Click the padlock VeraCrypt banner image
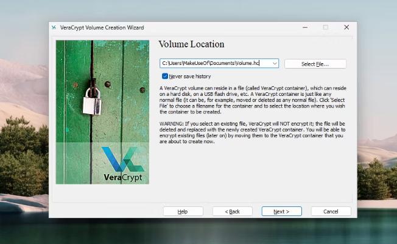The width and height of the screenshot is (397, 244). point(102,112)
